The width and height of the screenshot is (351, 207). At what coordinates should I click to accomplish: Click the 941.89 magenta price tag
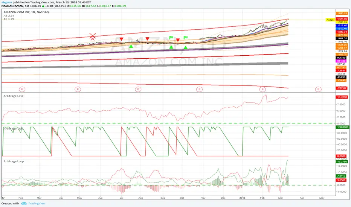coord(341,61)
